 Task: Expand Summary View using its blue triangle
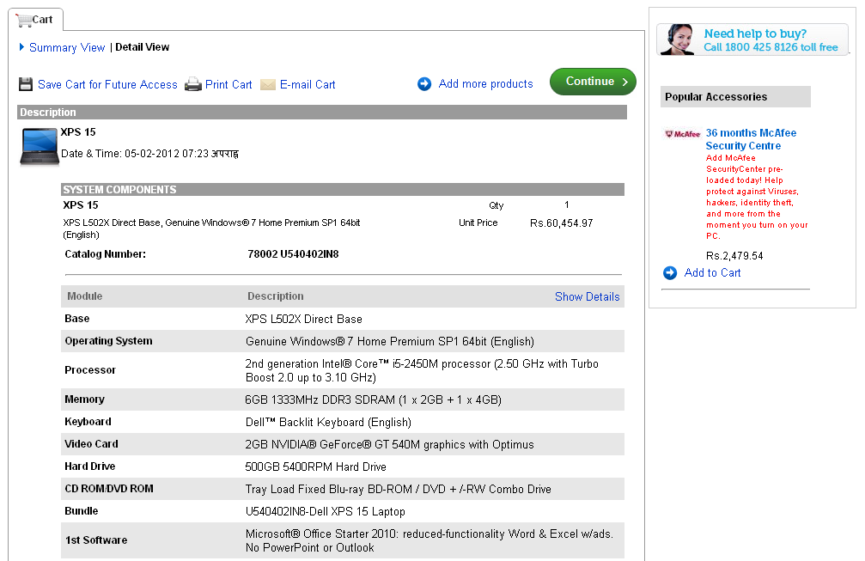point(21,47)
